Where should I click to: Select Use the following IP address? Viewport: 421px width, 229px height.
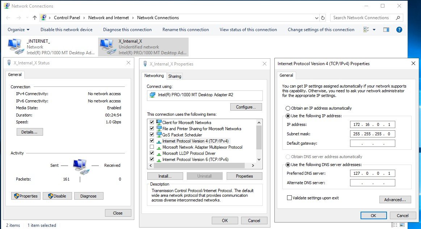pos(288,116)
